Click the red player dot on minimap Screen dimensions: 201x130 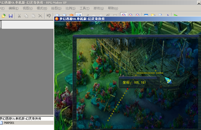coord(128,89)
